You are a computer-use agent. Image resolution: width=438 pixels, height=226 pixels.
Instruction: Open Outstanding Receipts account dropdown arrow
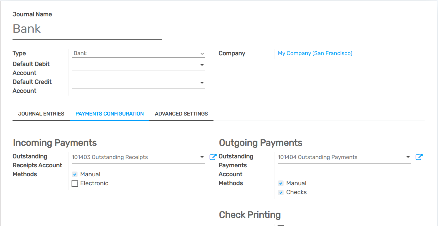coord(202,157)
